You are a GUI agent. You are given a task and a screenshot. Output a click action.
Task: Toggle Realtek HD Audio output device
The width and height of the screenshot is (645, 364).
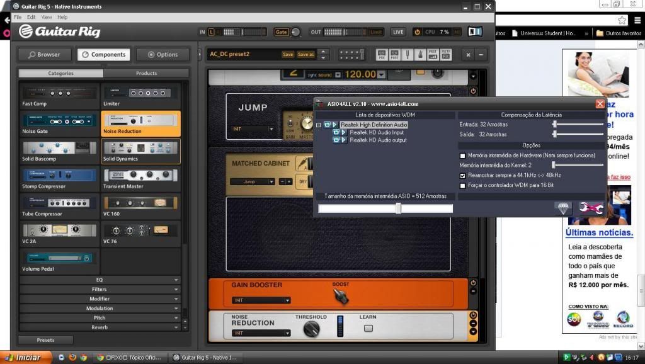pos(336,140)
